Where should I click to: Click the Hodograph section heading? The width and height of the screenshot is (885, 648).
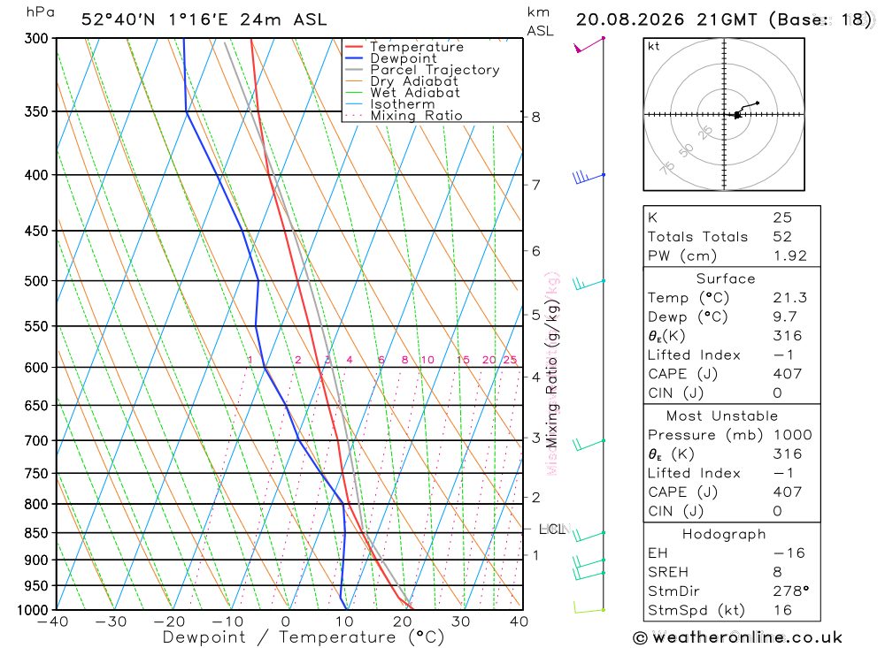(724, 534)
